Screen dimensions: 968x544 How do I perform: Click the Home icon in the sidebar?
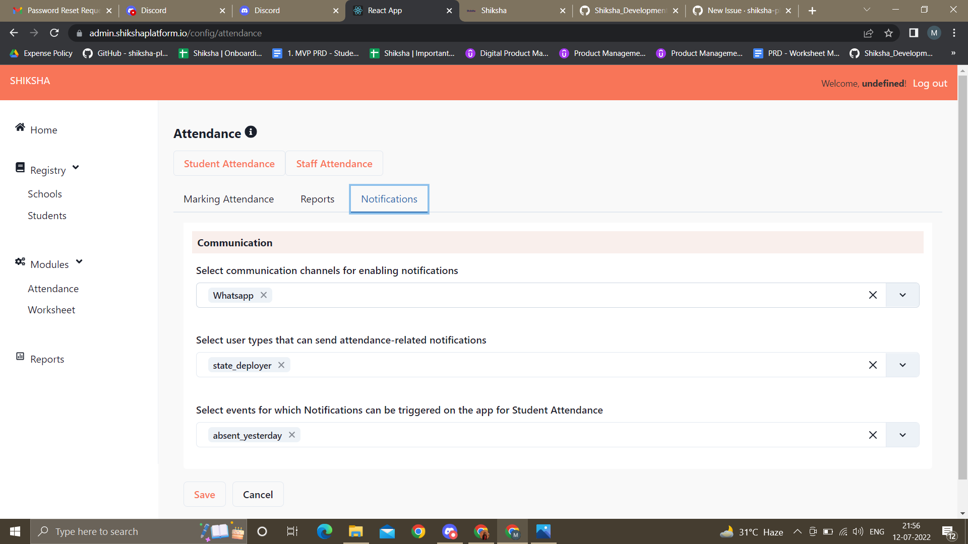[20, 127]
